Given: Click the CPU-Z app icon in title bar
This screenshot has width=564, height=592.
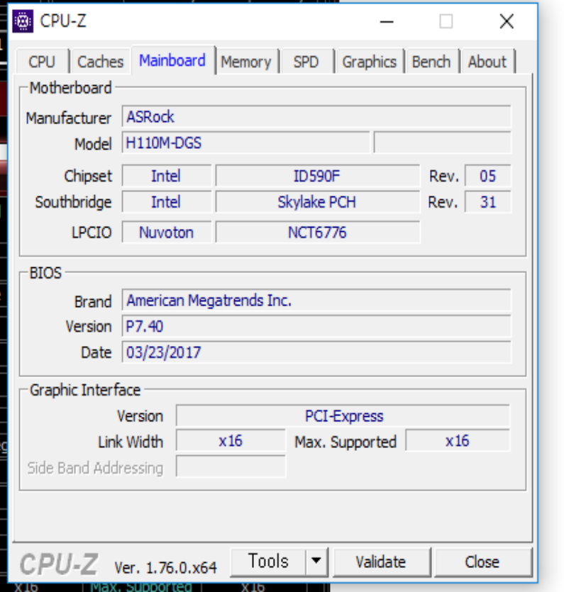Looking at the screenshot, I should [23, 21].
